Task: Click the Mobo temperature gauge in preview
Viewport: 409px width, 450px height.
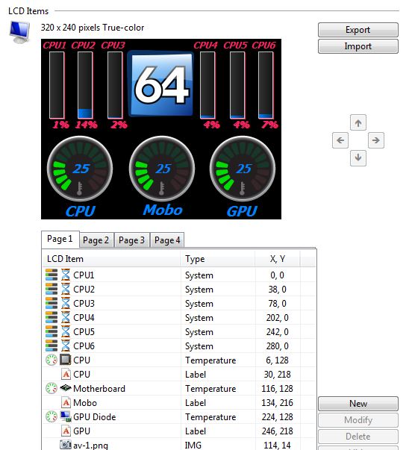Action: [162, 169]
